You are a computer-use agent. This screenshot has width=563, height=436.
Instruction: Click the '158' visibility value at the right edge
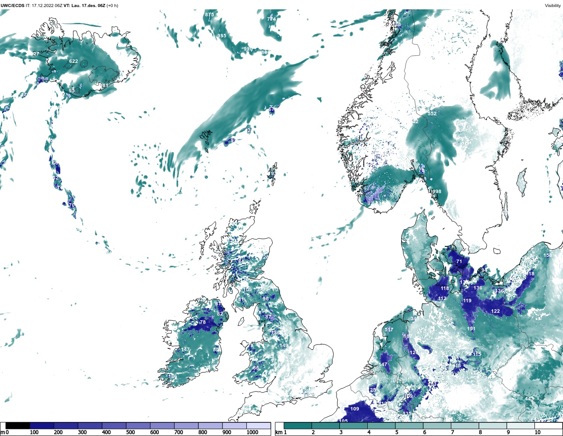(x=548, y=255)
